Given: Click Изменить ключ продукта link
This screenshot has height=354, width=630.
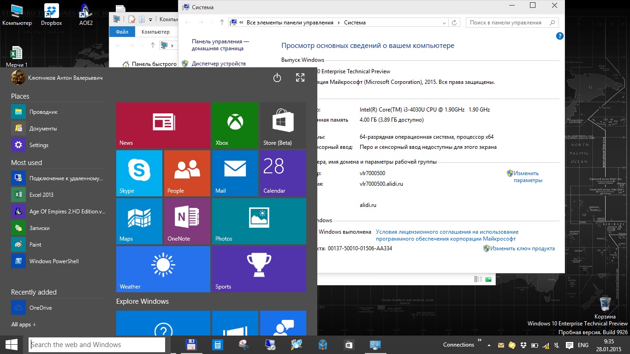Looking at the screenshot, I should coord(522,248).
